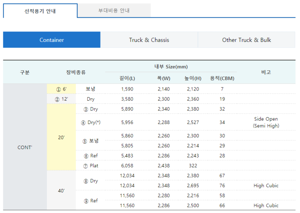Select width value 2,340
This screenshot has width=300, height=213.
[x=164, y=109]
